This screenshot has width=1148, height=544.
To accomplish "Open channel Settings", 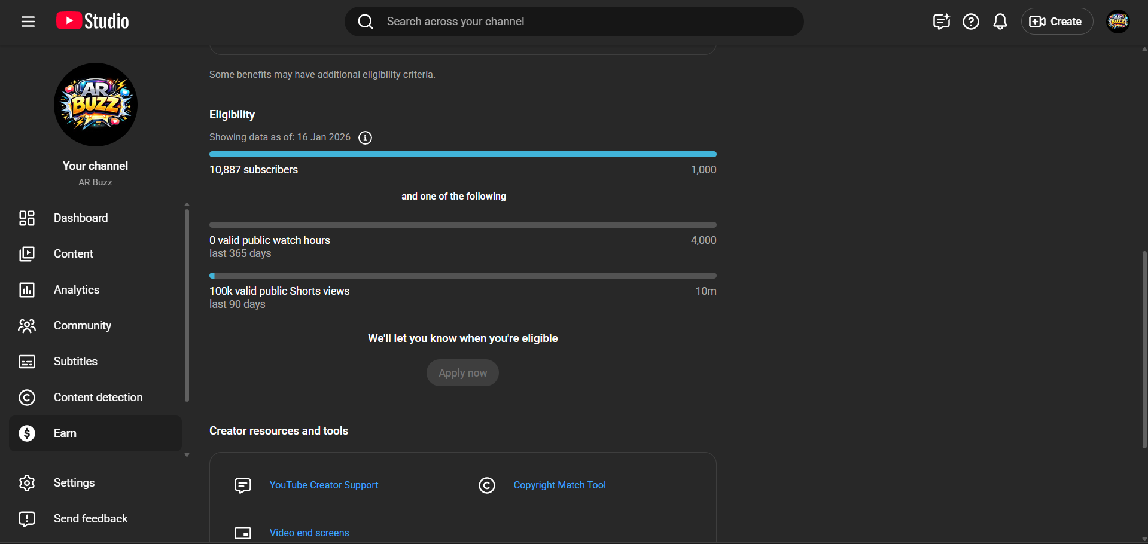I will pos(74,483).
